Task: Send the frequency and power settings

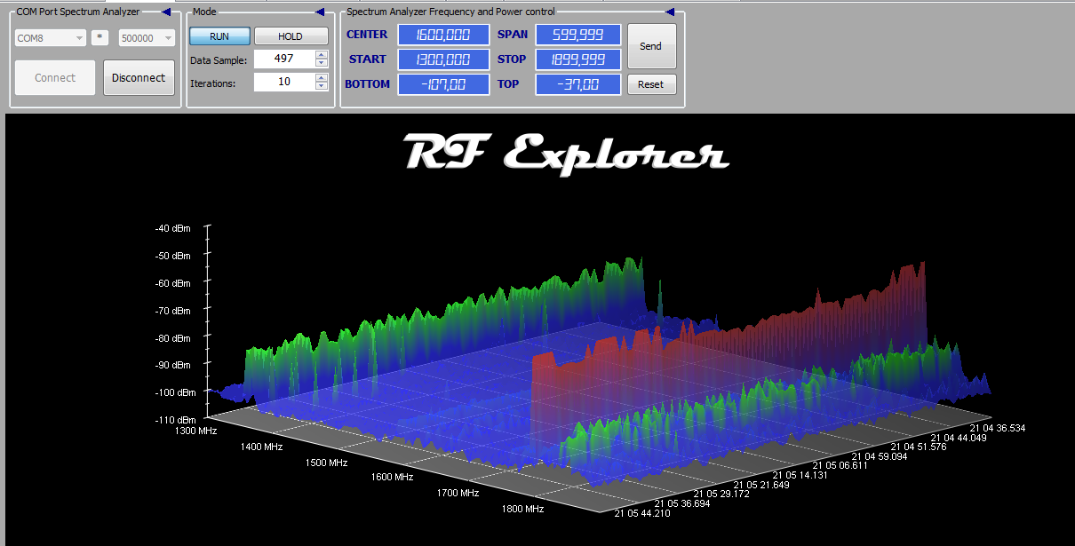Action: click(651, 46)
